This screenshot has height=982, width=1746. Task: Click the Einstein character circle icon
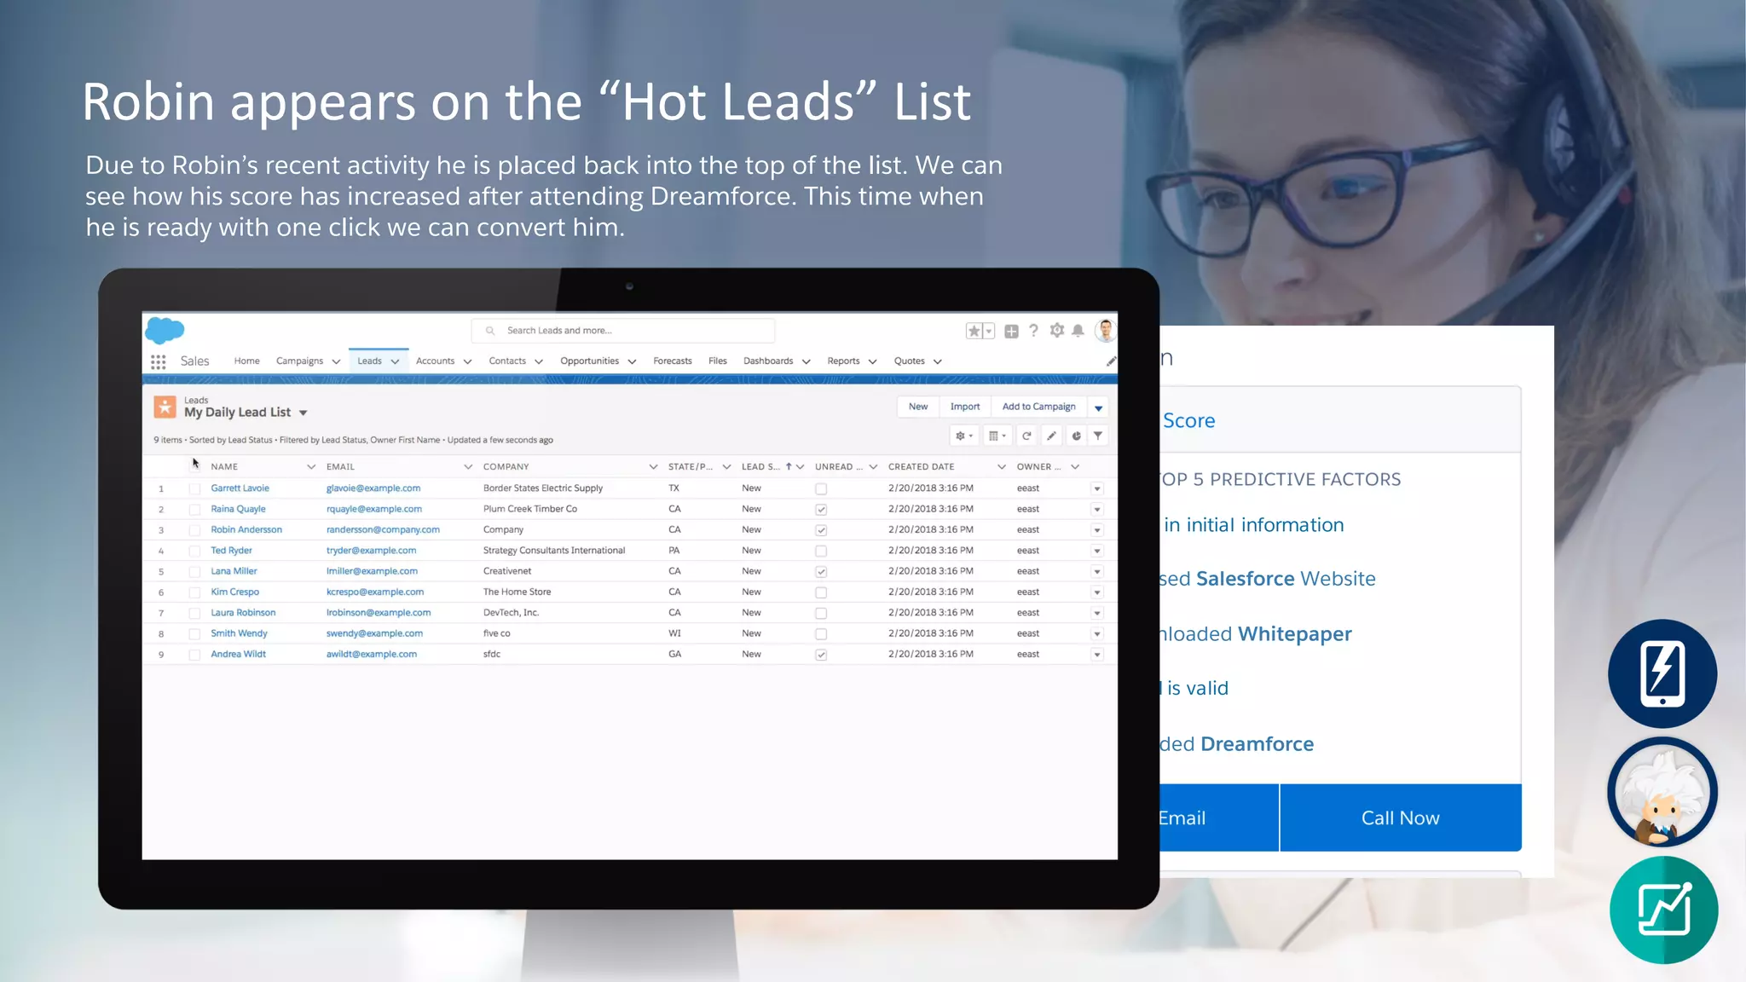pyautogui.click(x=1662, y=792)
